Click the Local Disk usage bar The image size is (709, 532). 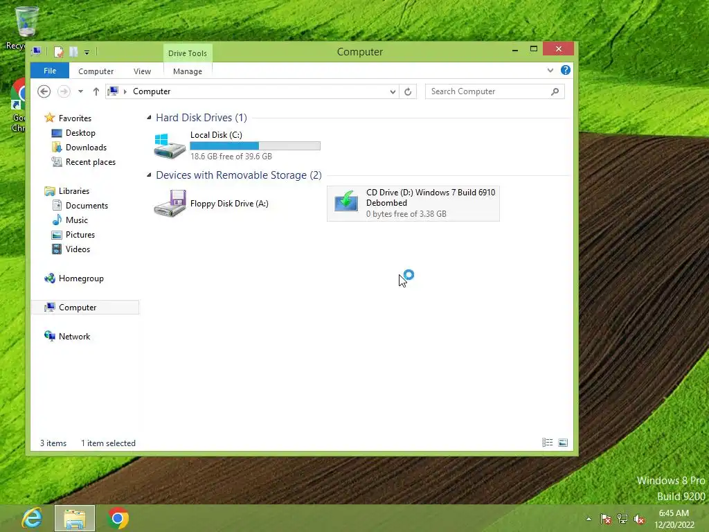click(255, 145)
